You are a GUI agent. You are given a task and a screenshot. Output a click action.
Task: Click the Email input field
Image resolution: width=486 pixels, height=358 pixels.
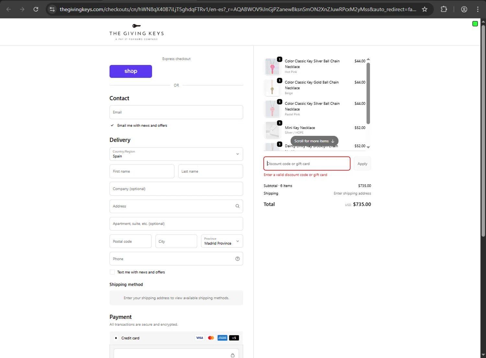[176, 112]
